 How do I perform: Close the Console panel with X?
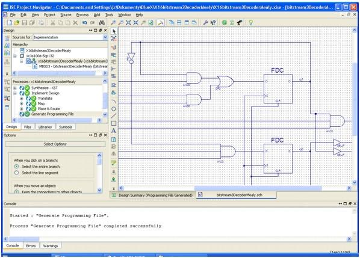[355, 204]
